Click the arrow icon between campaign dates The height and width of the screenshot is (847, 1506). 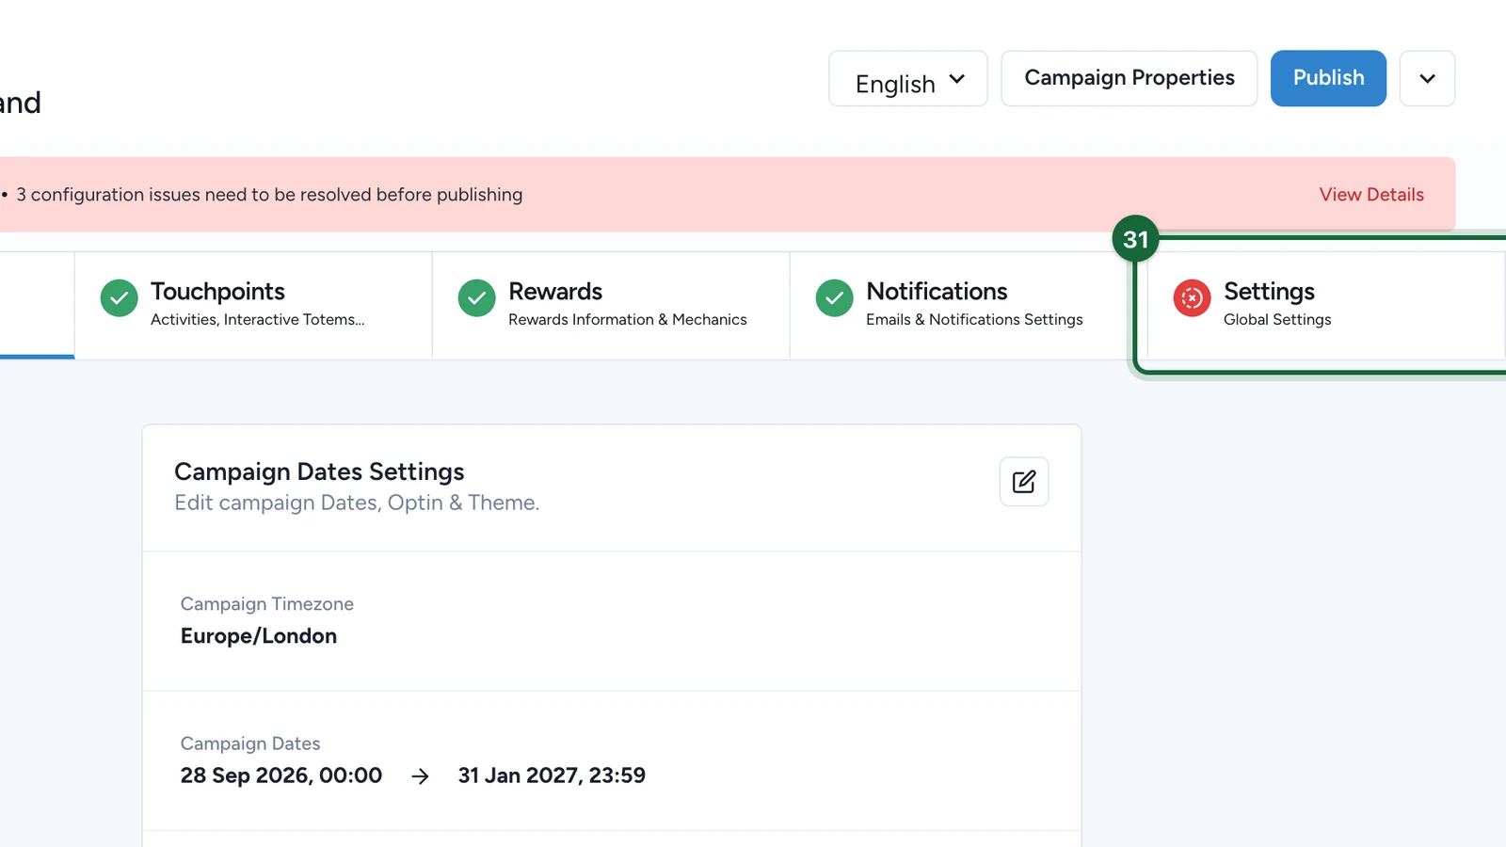click(421, 776)
